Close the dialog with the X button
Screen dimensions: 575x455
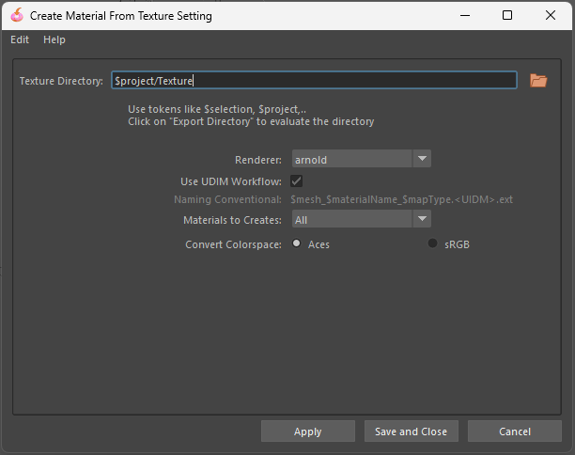pyautogui.click(x=551, y=16)
